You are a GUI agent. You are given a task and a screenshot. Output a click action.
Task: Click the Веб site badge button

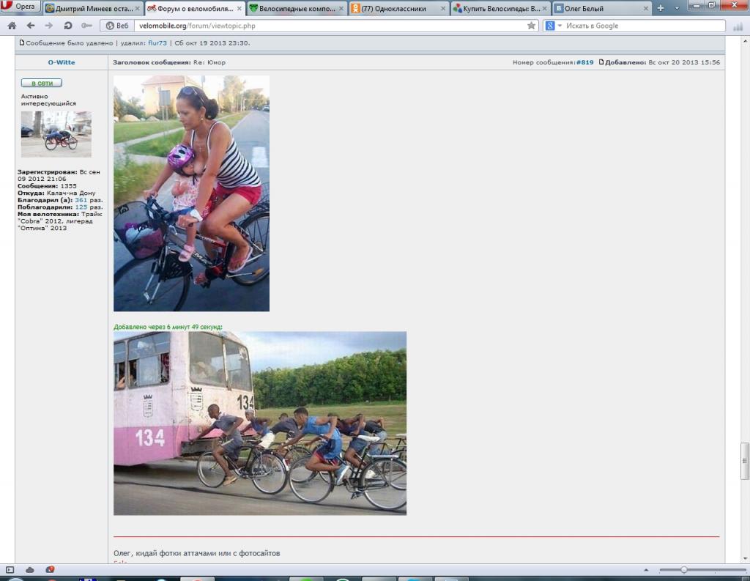point(117,26)
